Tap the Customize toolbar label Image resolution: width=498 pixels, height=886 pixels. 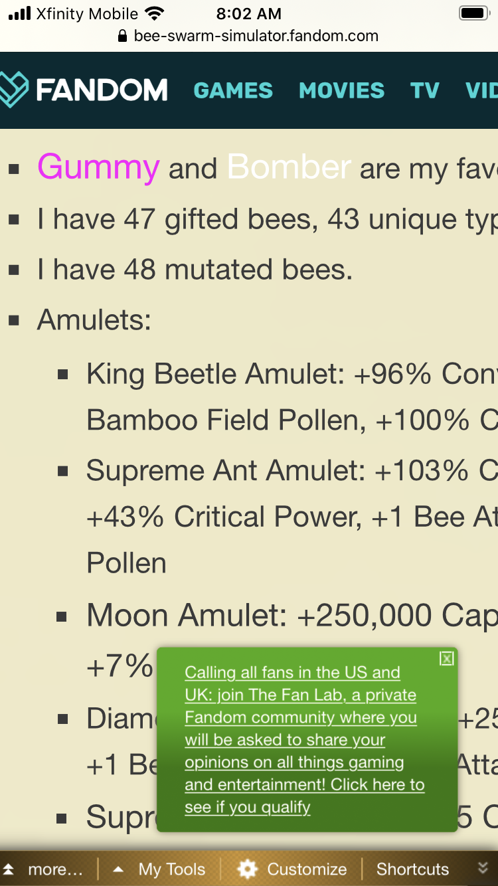pos(307,869)
